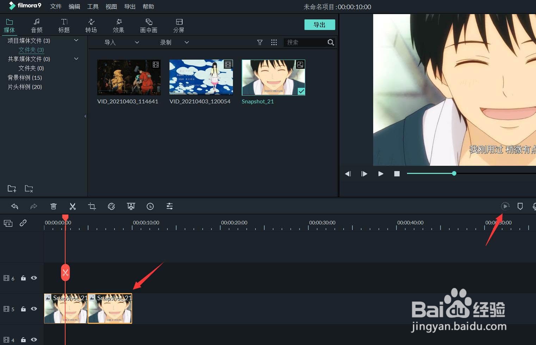Split clip using scissors toolbar icon
Viewport: 536px width, 345px height.
pyautogui.click(x=73, y=206)
